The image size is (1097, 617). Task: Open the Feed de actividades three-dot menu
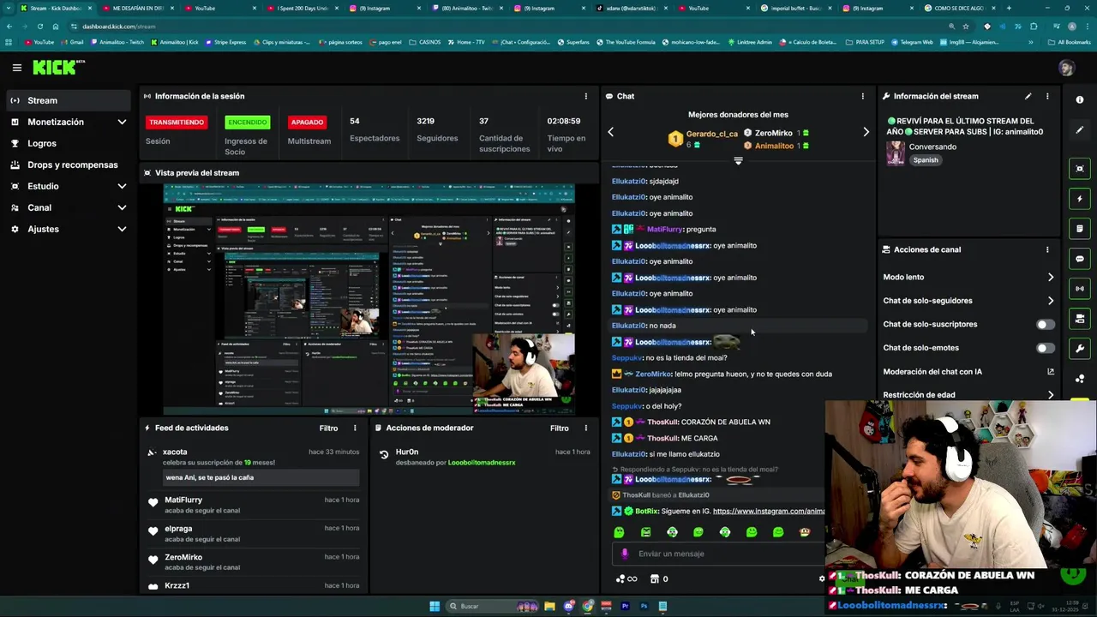355,428
